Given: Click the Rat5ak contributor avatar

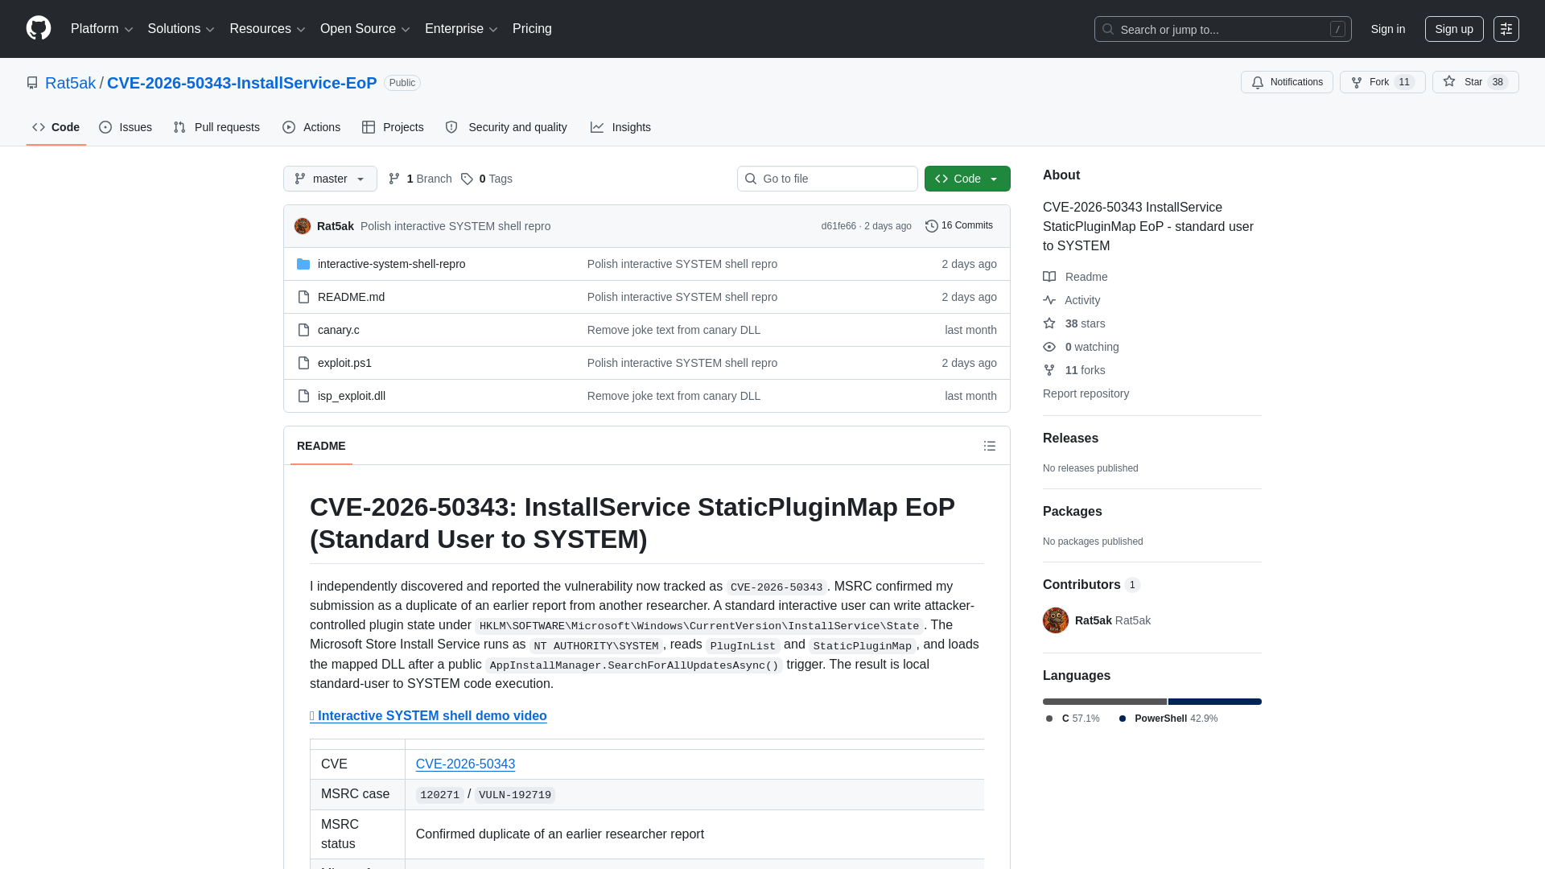Looking at the screenshot, I should (1056, 620).
